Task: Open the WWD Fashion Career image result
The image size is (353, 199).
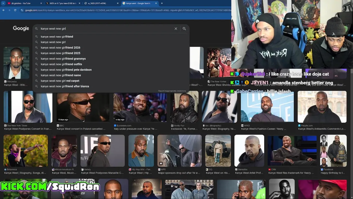Action: 267,107
